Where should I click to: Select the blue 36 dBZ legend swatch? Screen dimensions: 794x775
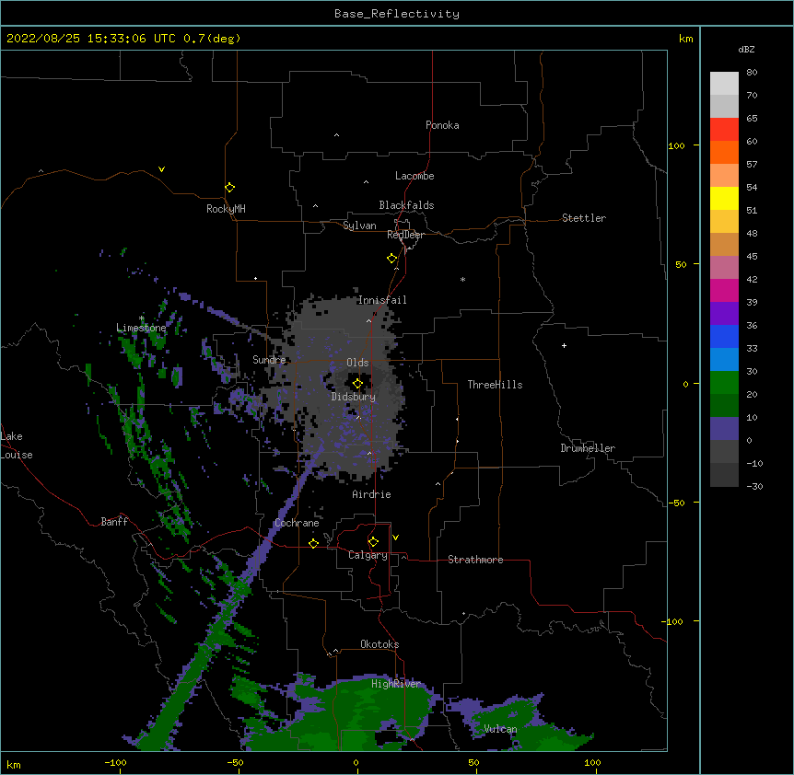(x=724, y=336)
